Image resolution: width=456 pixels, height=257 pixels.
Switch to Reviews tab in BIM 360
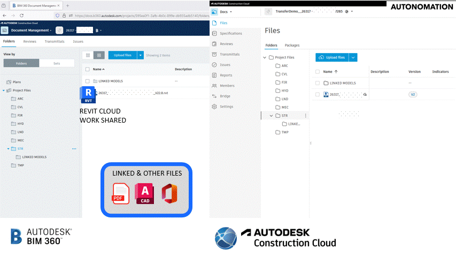(29, 41)
